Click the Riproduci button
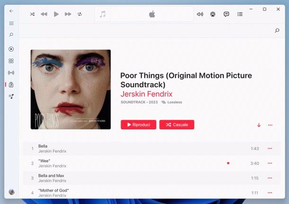This screenshot has height=204, width=289. (x=138, y=125)
